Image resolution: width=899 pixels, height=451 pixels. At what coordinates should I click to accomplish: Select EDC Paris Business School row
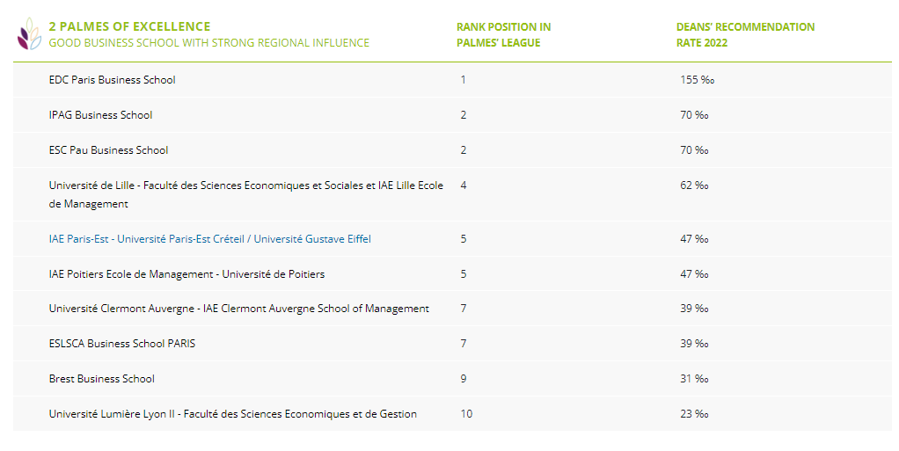452,80
